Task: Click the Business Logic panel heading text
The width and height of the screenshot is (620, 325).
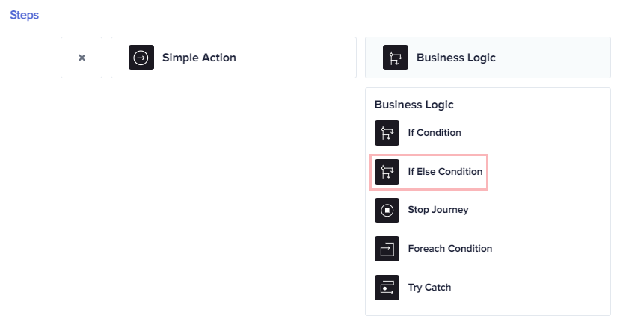Action: point(414,105)
